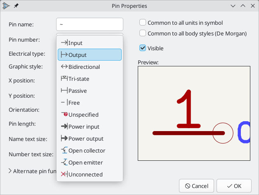The width and height of the screenshot is (259, 195).
Task: Enable Common to all units in symbol
Action: (x=143, y=23)
